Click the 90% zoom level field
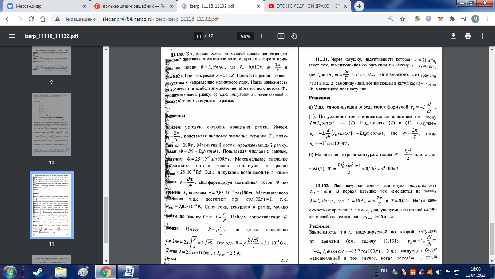This screenshot has width=495, height=279. click(x=245, y=36)
